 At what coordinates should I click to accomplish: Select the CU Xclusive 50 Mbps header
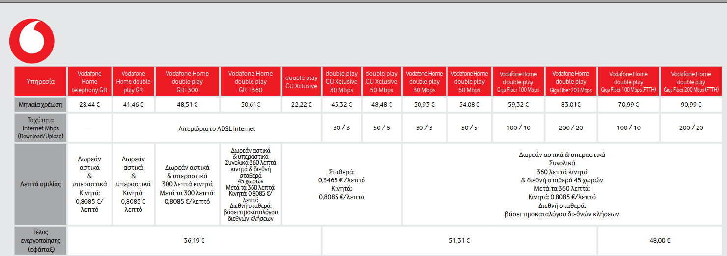(382, 81)
